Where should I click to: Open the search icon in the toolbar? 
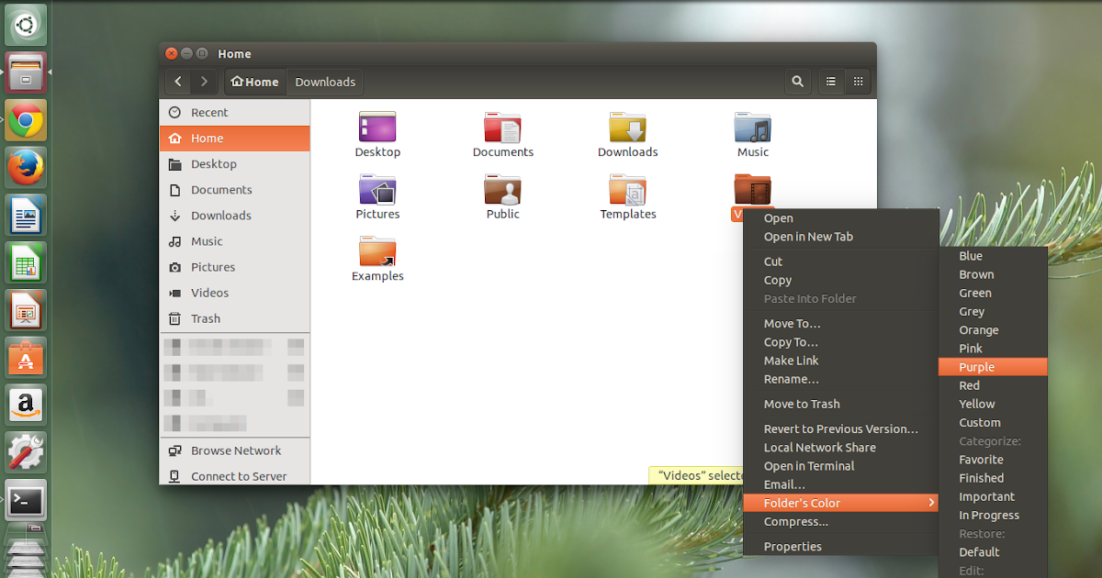(797, 82)
